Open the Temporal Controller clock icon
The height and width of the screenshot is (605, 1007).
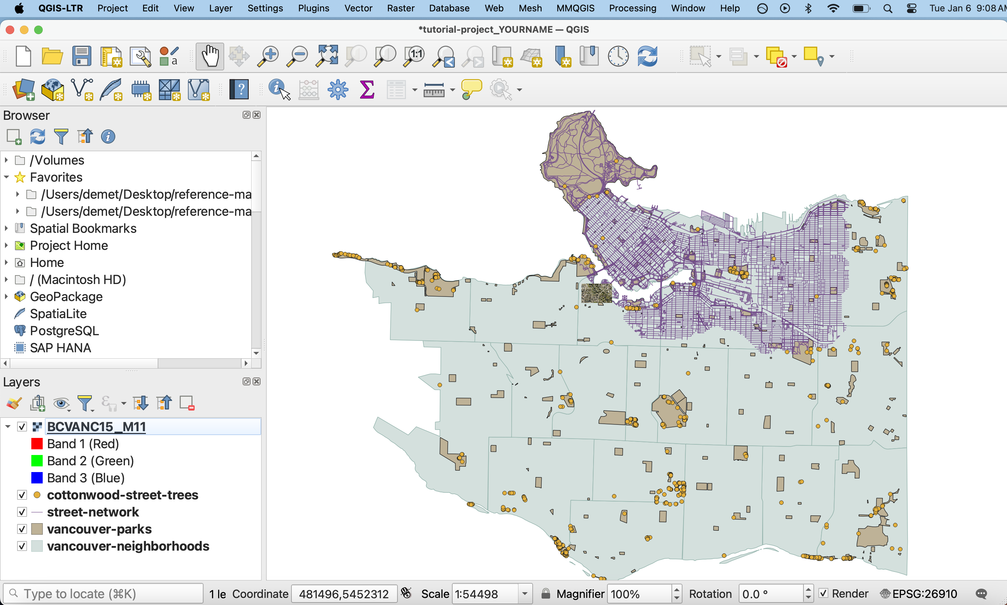618,56
